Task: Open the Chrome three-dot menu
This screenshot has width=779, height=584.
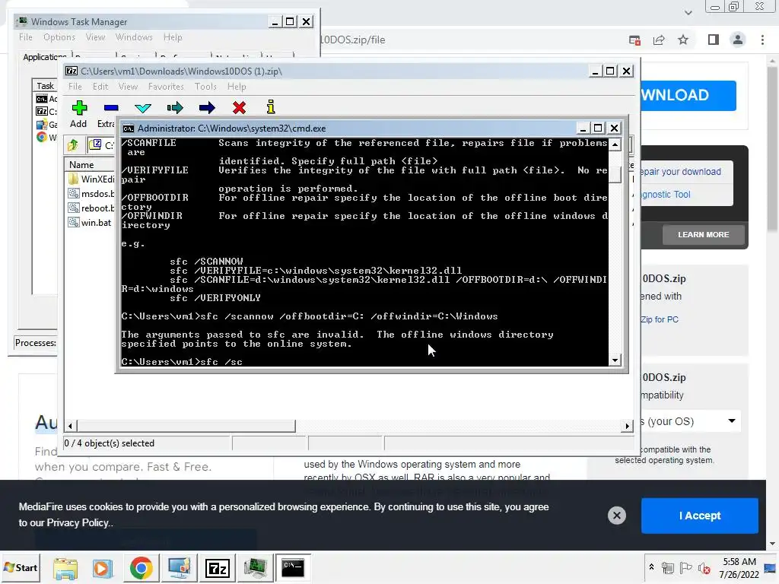Action: pyautogui.click(x=762, y=40)
